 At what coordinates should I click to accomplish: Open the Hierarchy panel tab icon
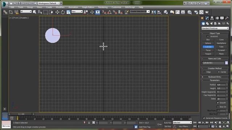(x=212, y=18)
